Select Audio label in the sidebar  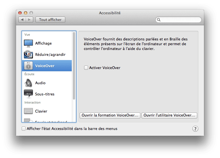40,83
